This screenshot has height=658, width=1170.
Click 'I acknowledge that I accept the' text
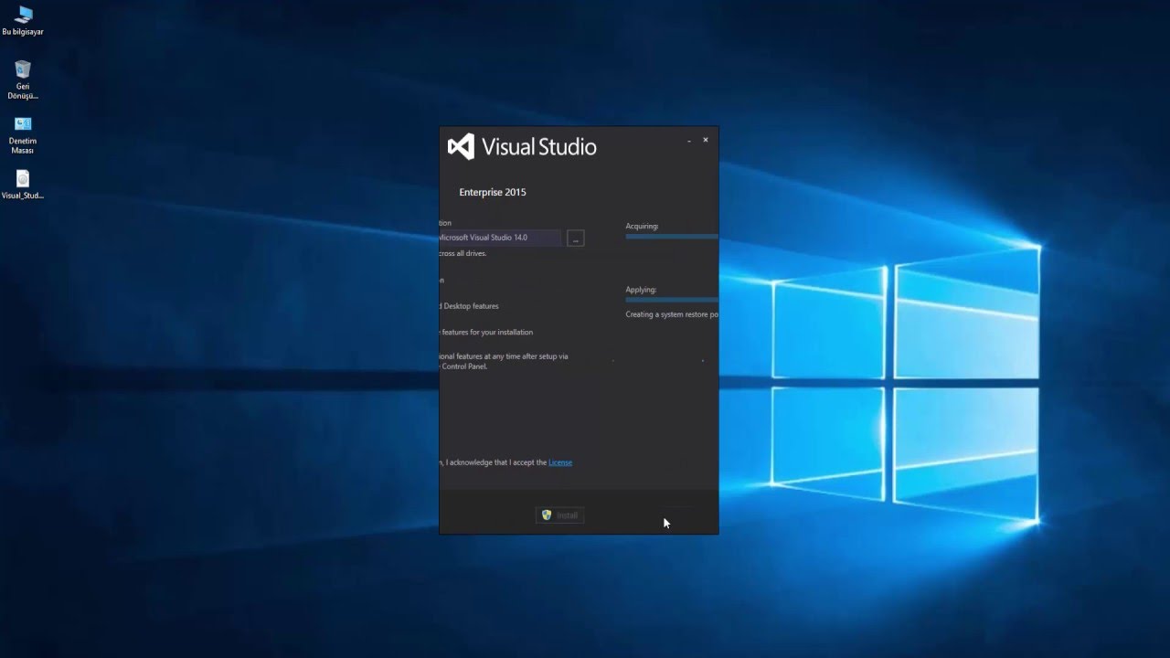pos(496,462)
